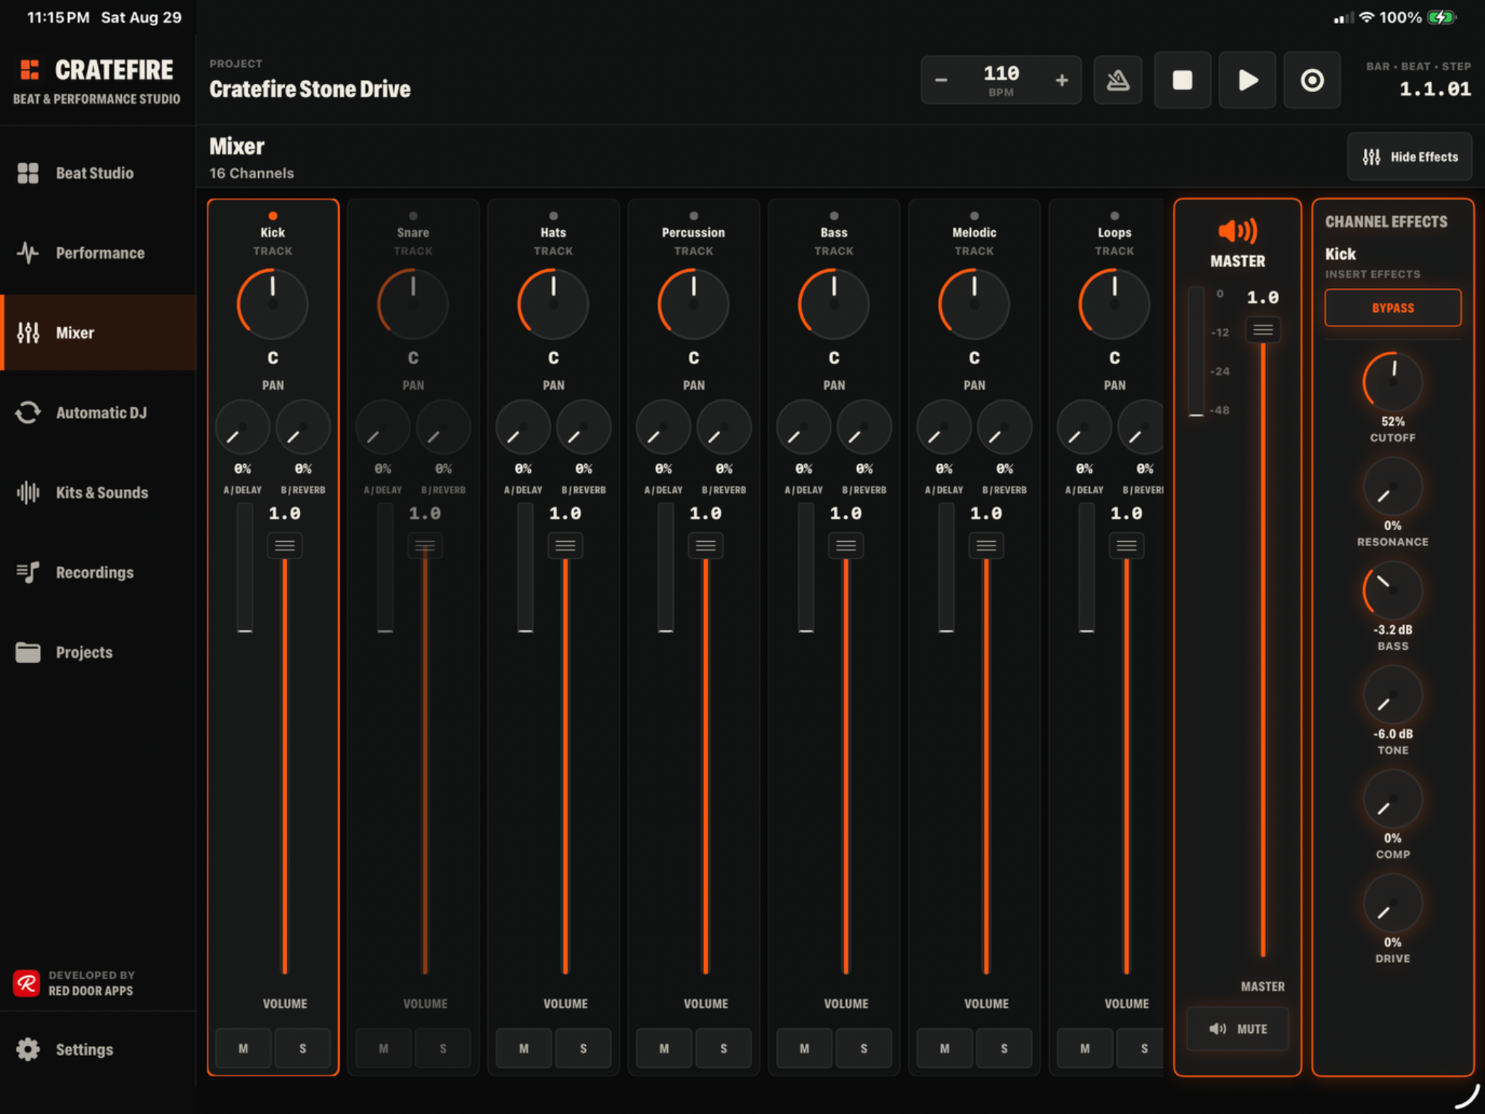Open the Performance section
This screenshot has height=1114, width=1485.
[x=98, y=253]
